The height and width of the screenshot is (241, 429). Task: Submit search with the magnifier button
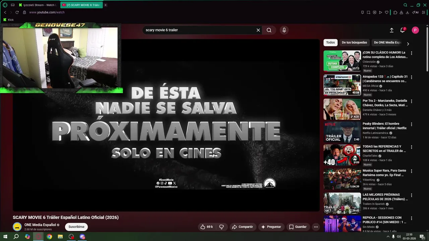(x=269, y=30)
